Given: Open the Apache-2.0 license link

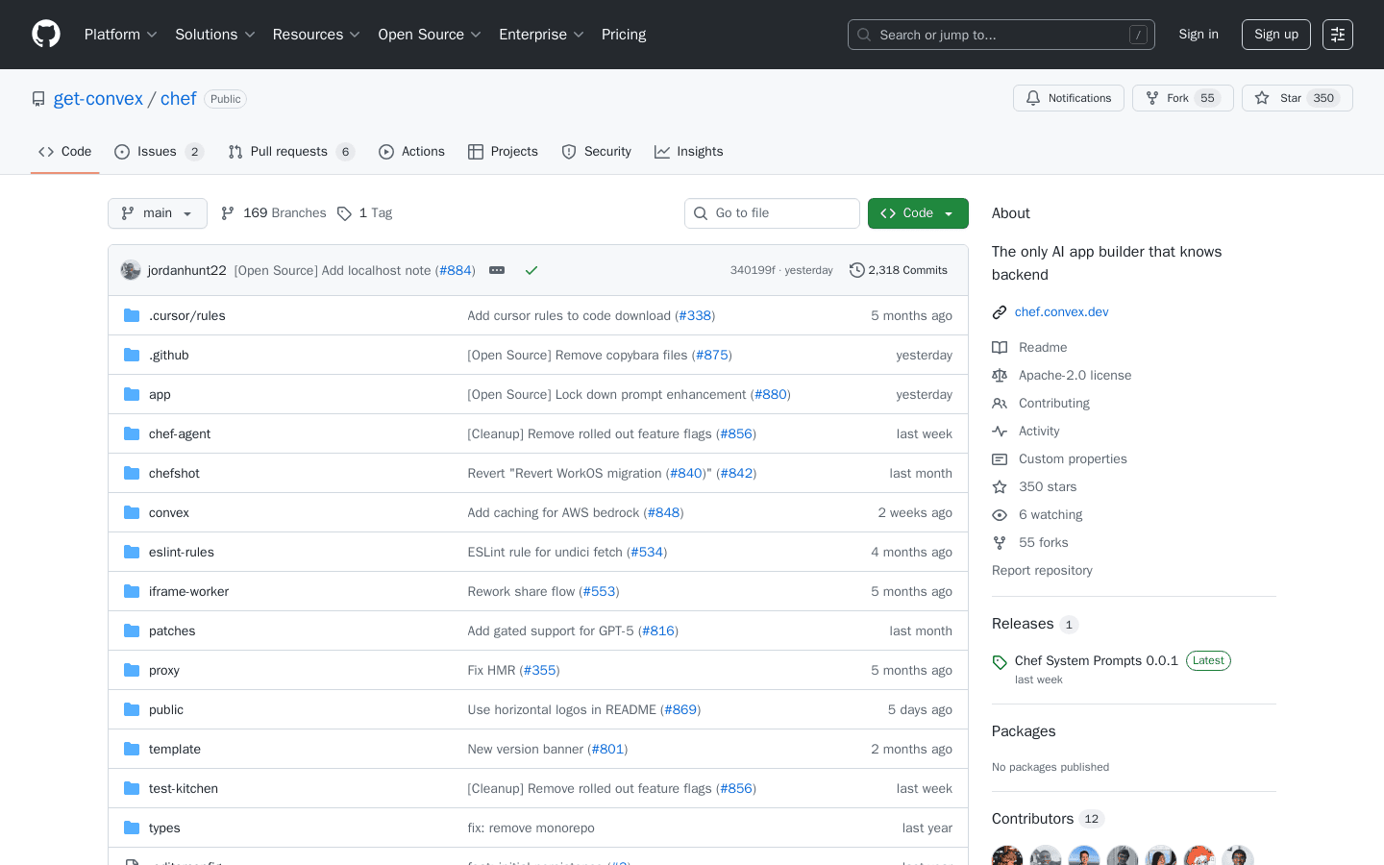Looking at the screenshot, I should point(1075,375).
